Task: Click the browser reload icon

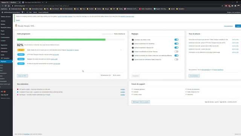Action: point(6,6)
